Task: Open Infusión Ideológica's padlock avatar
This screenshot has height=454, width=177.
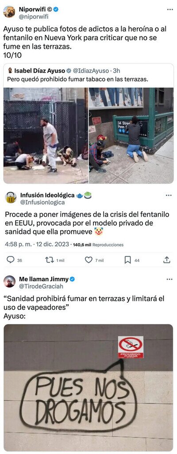Action: point(11,197)
